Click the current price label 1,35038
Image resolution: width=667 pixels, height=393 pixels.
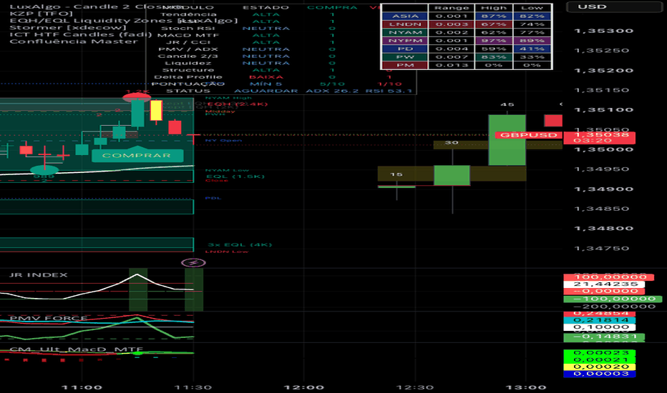(599, 138)
